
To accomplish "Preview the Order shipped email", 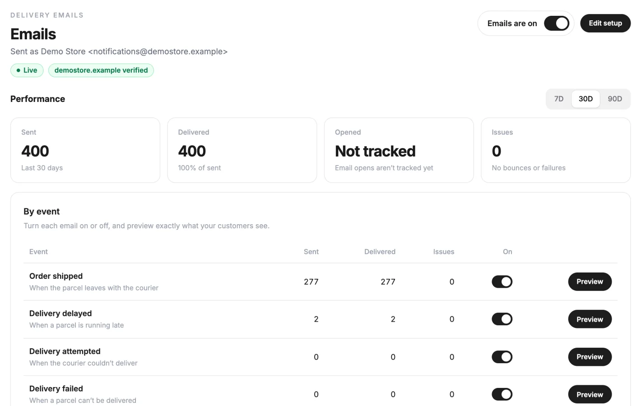I will (590, 281).
